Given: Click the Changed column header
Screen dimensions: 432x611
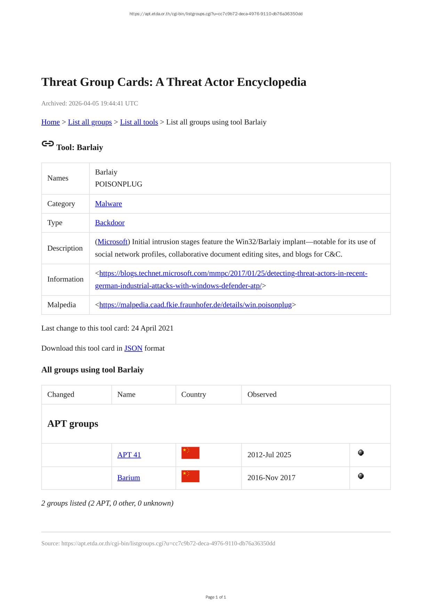Looking at the screenshot, I should (x=61, y=395).
